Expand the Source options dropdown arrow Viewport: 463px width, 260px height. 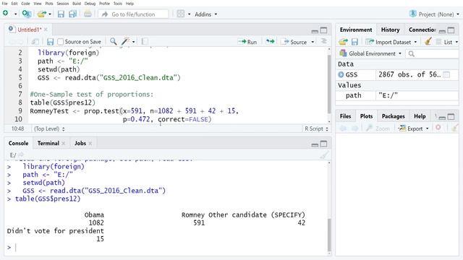[x=313, y=42]
